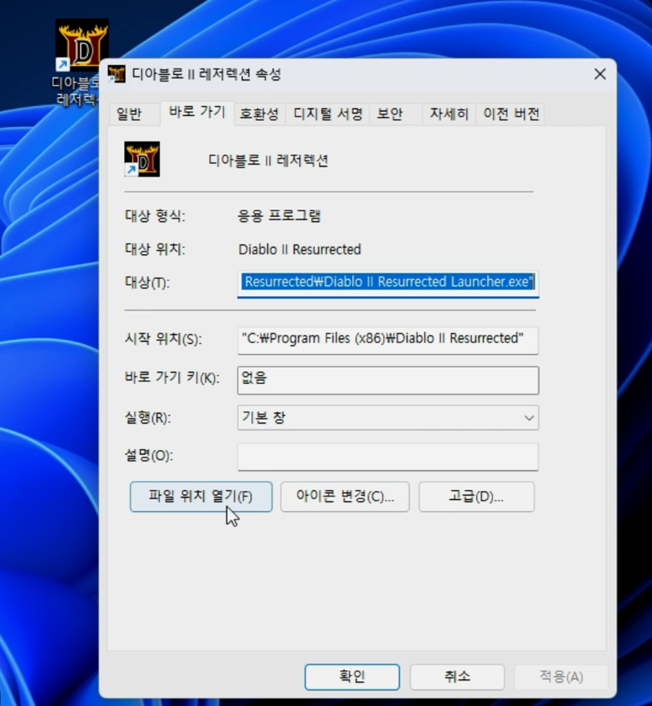Image resolution: width=652 pixels, height=706 pixels.
Task: Open the 자세히 tab
Action: (x=449, y=114)
